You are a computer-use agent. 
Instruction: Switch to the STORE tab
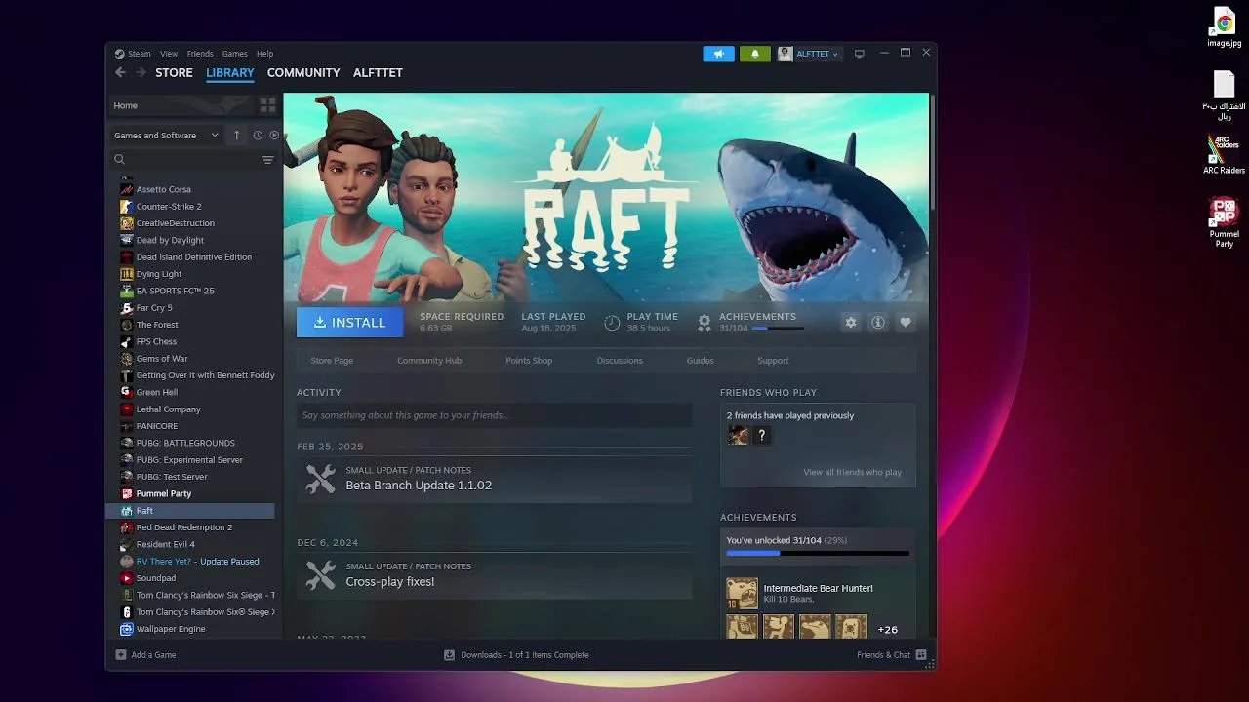tap(174, 72)
